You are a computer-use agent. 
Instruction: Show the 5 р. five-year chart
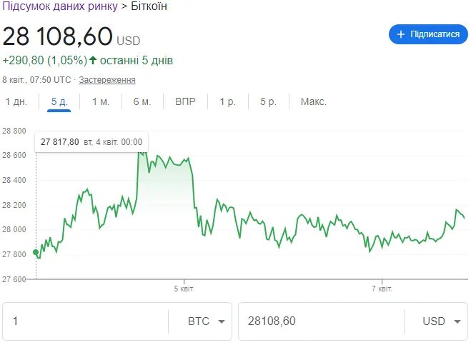point(268,101)
